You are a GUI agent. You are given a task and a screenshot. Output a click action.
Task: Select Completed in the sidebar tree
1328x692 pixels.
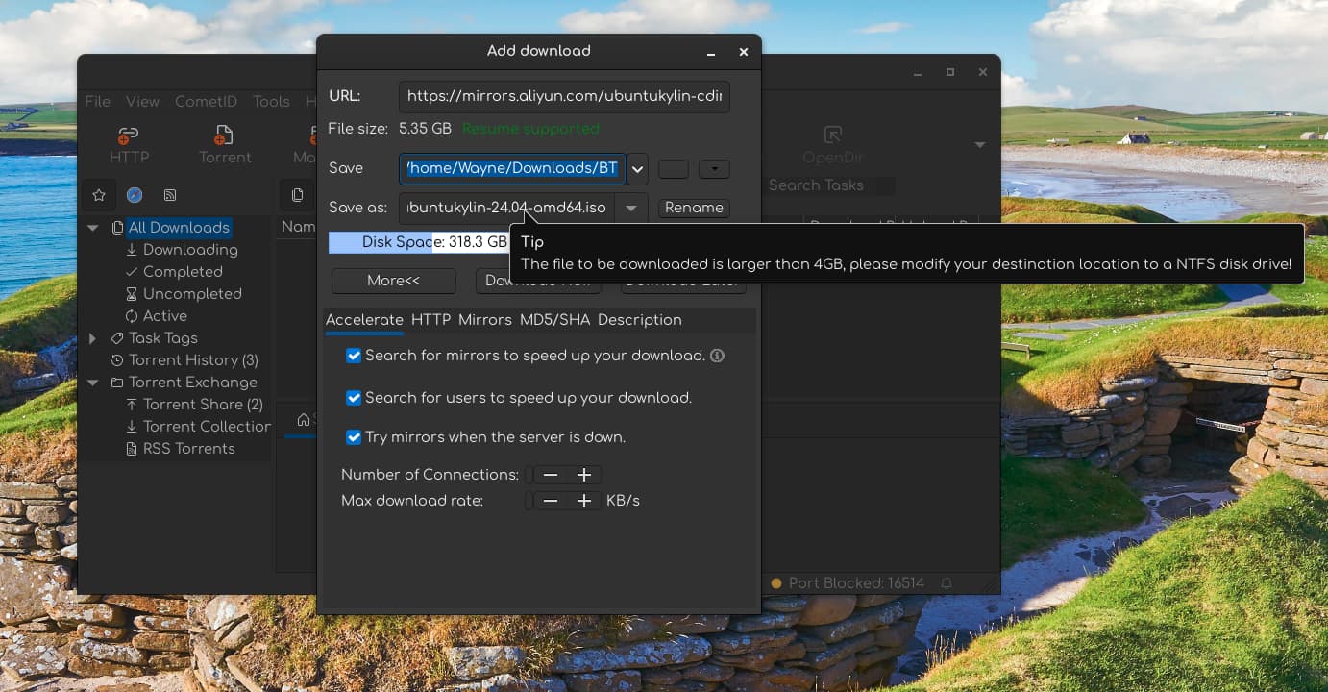pyautogui.click(x=183, y=272)
